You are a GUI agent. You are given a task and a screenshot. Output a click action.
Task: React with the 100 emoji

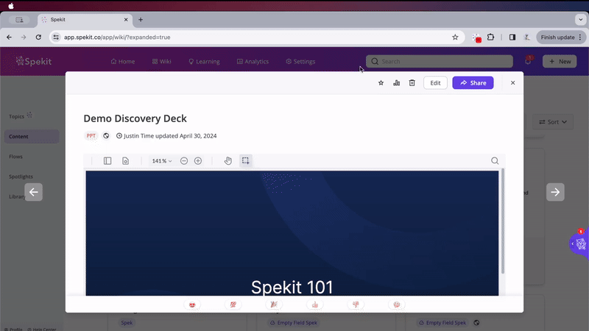[x=233, y=305]
